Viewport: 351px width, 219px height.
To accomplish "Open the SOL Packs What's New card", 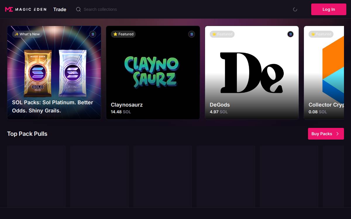I will point(54,73).
